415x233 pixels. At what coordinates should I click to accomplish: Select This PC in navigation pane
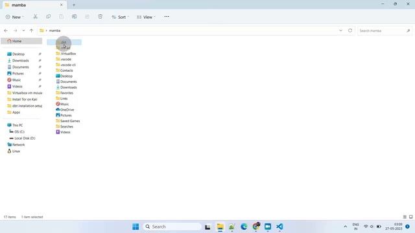pos(18,125)
